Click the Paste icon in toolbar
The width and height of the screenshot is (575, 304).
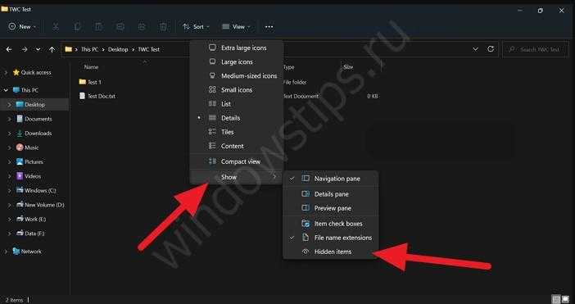(x=98, y=27)
